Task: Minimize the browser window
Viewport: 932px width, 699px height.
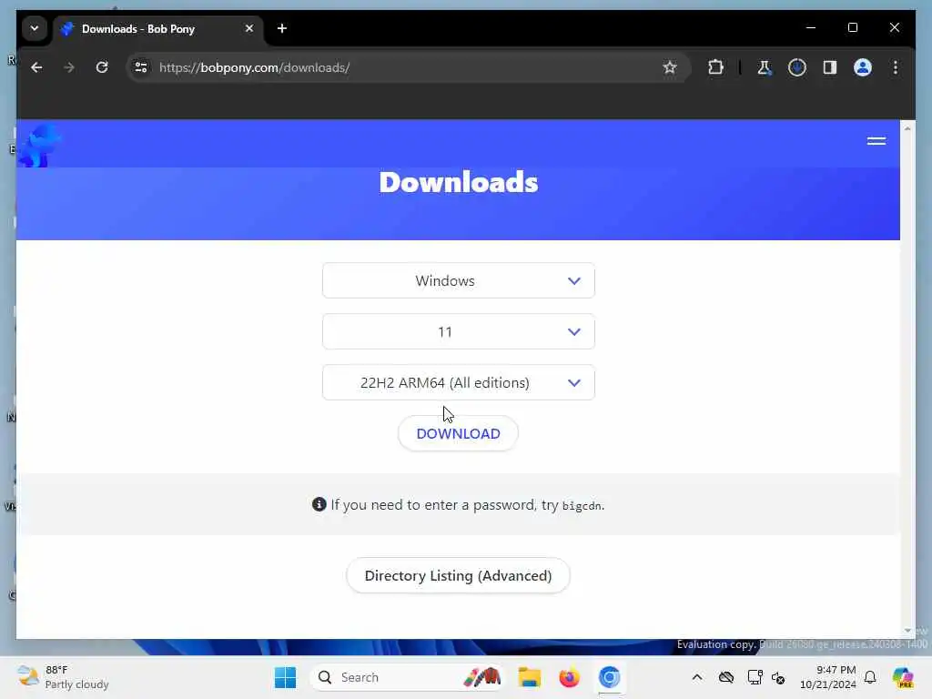Action: (811, 28)
